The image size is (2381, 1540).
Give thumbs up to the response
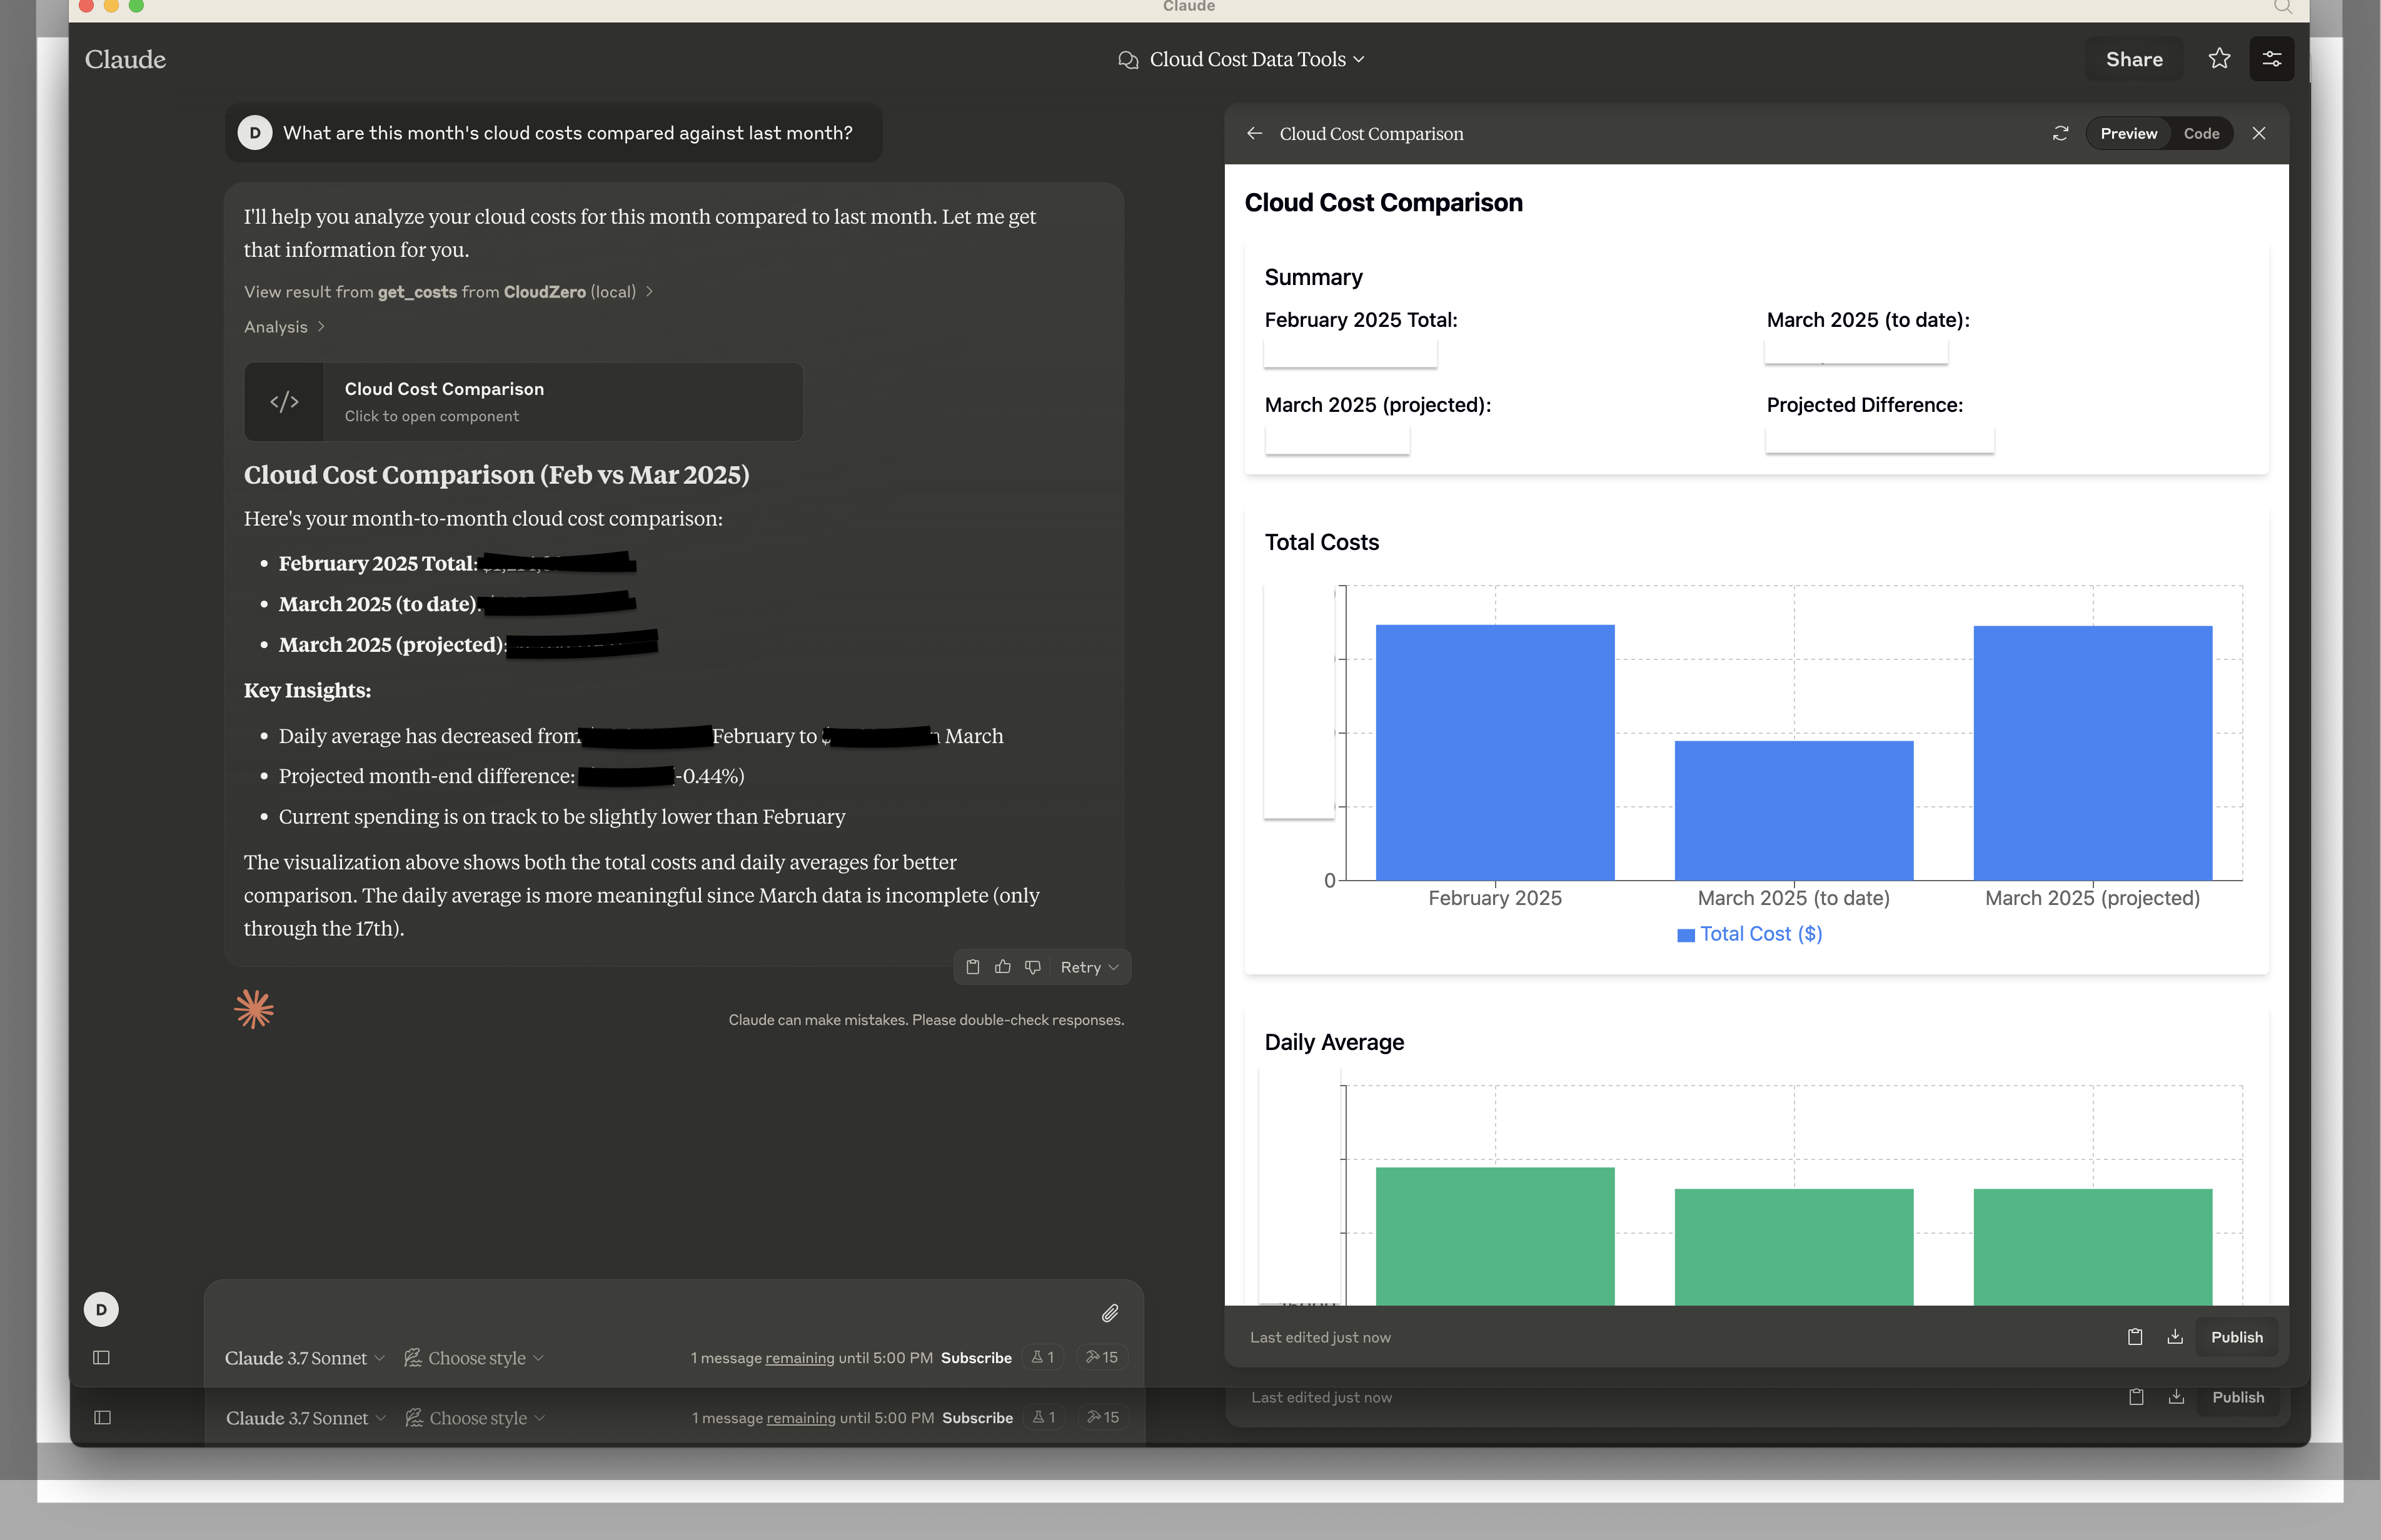point(1002,967)
